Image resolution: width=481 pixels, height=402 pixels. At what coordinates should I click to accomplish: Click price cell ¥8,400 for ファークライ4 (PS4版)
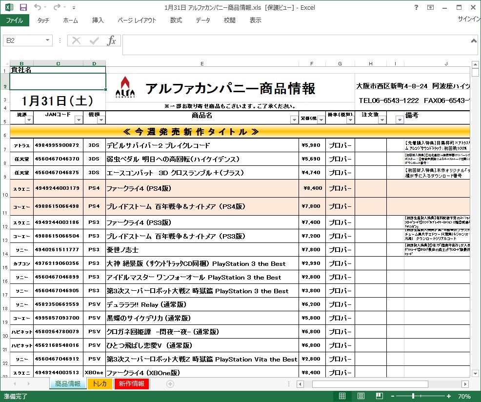[x=312, y=188]
